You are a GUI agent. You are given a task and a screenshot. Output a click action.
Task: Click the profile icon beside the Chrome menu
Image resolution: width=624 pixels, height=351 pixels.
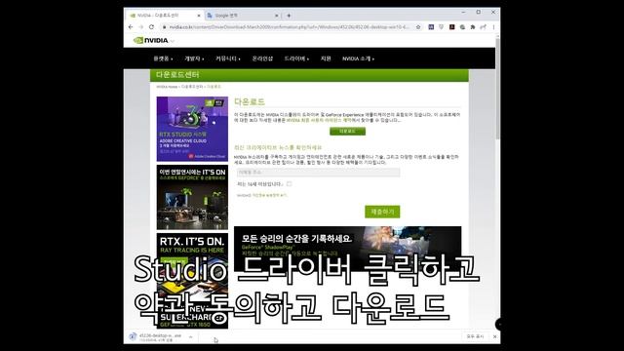[x=483, y=27]
